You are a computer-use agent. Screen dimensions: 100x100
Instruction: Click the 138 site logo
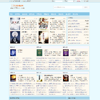(17, 7)
